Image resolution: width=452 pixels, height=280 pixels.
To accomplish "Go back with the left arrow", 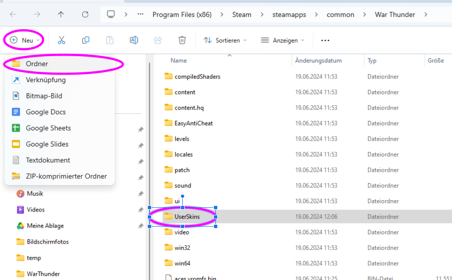I will pos(13,15).
